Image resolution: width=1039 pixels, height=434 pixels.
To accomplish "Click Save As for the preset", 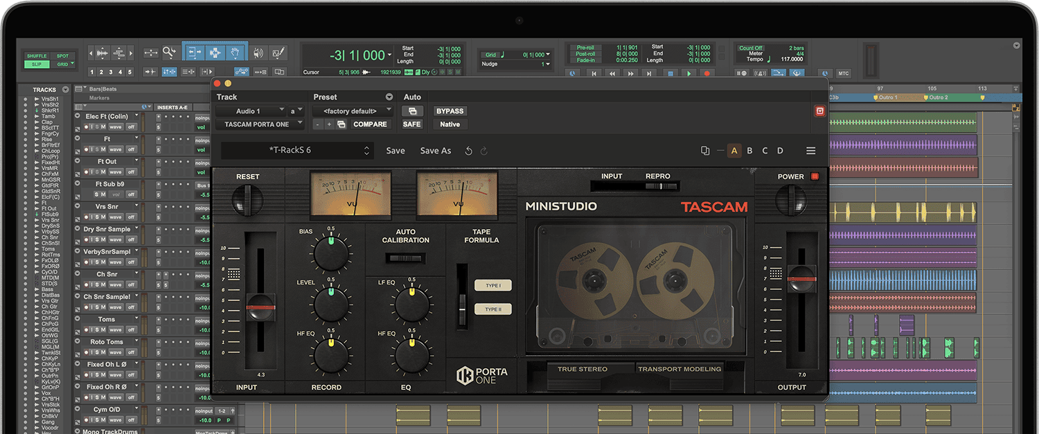I will (435, 150).
